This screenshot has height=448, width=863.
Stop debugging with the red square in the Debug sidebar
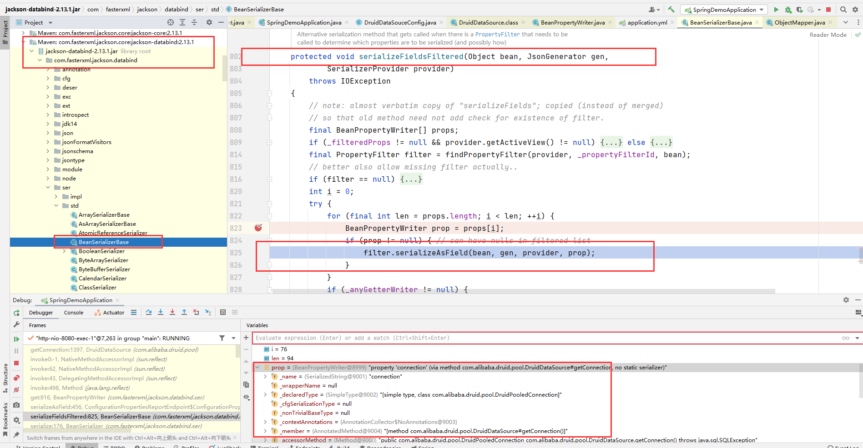[x=16, y=363]
